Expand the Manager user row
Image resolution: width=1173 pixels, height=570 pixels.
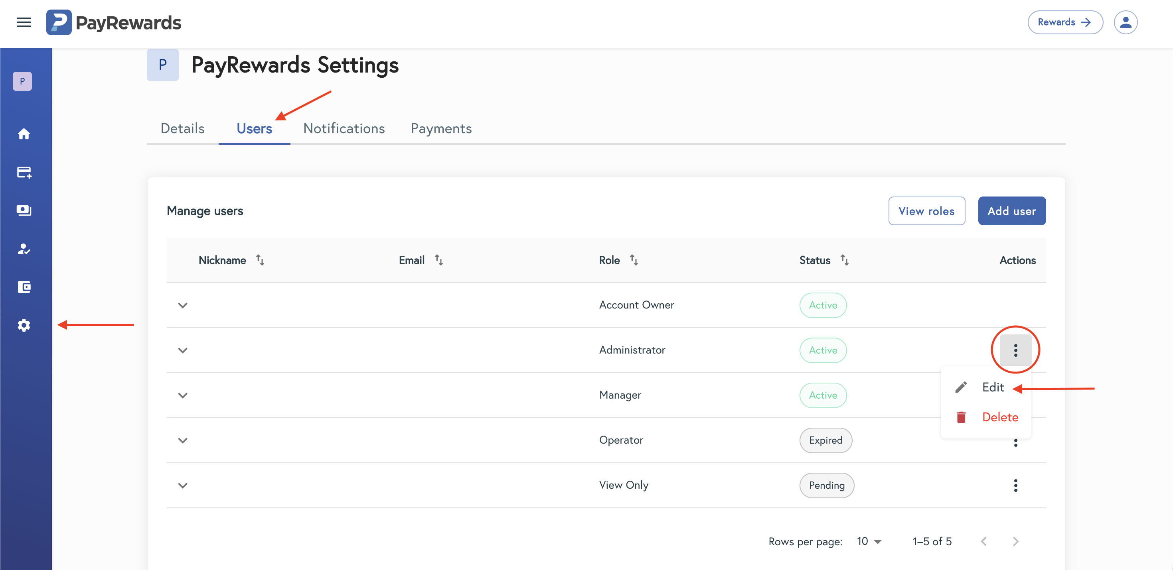pos(183,395)
